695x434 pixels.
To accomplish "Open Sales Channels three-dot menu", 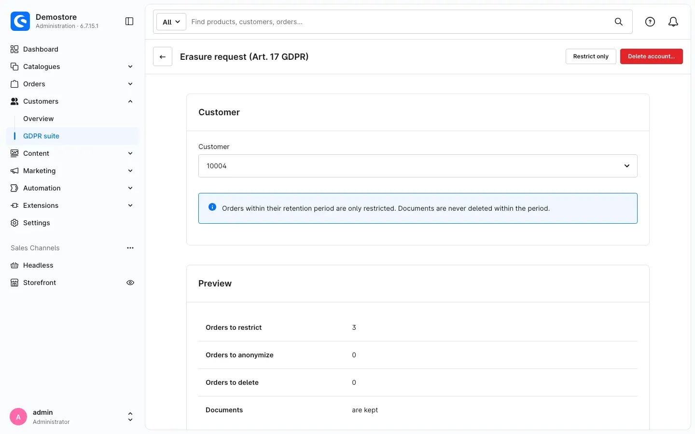I will (x=130, y=248).
